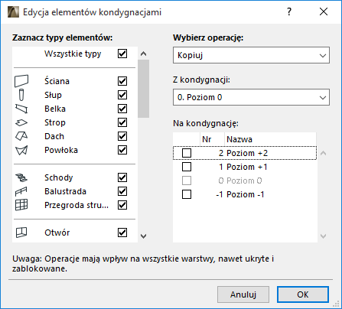342x309 pixels.
Task: Click the element types list scroll-up arrow
Action: [x=144, y=54]
